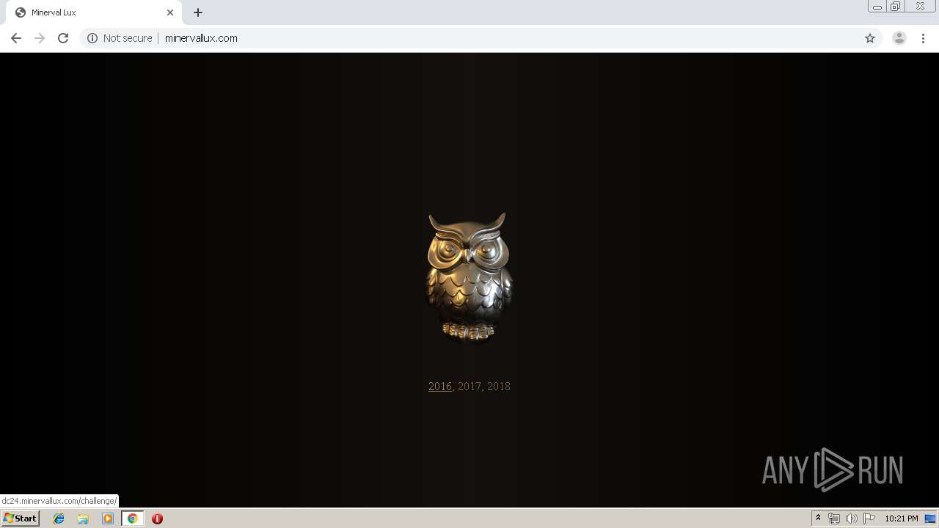Reload the Minerval Lux page

(x=63, y=38)
